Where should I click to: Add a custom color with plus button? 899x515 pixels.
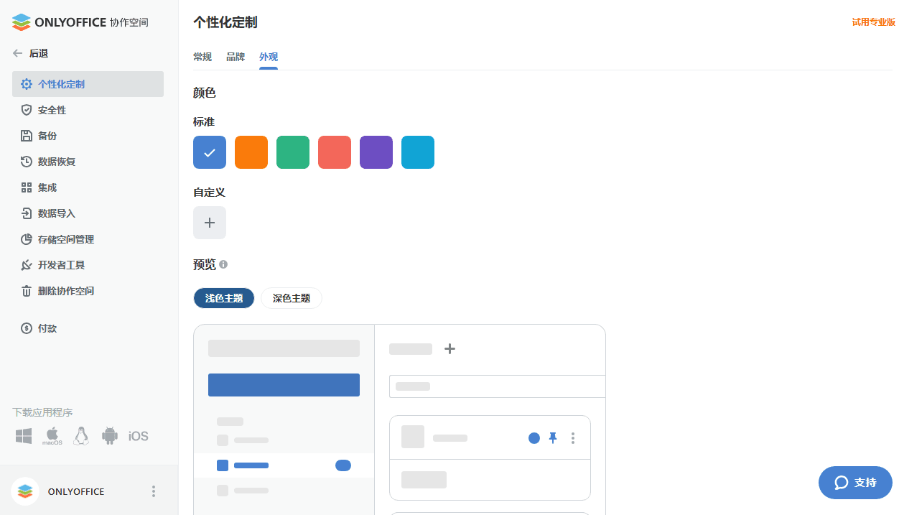coord(210,223)
